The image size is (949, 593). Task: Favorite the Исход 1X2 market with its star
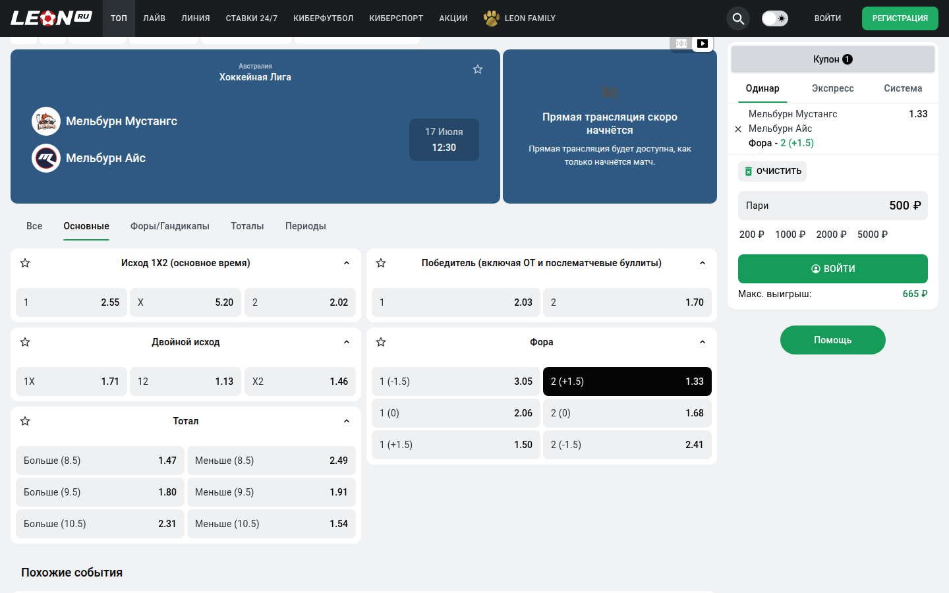pos(25,263)
